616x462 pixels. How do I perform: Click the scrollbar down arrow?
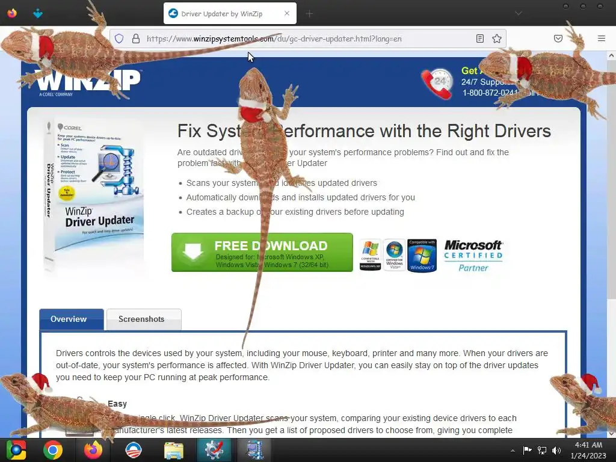pyautogui.click(x=611, y=433)
